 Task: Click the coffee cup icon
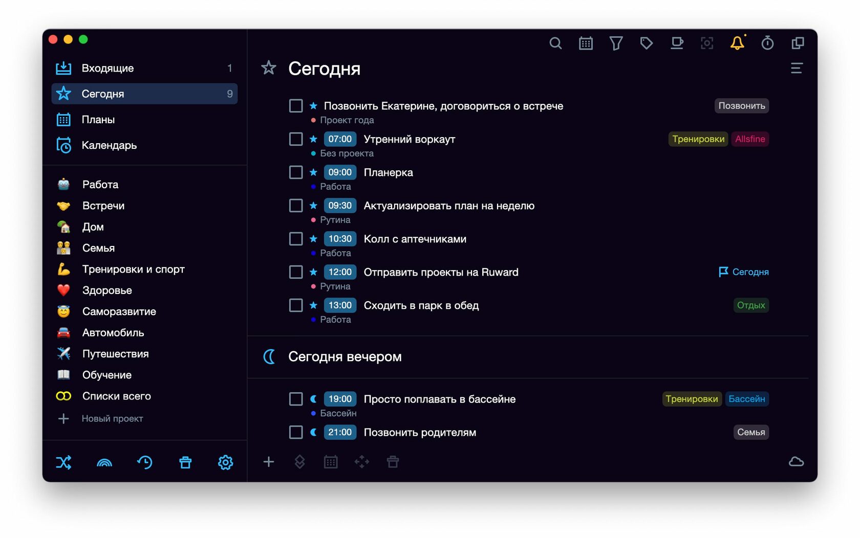(x=677, y=43)
